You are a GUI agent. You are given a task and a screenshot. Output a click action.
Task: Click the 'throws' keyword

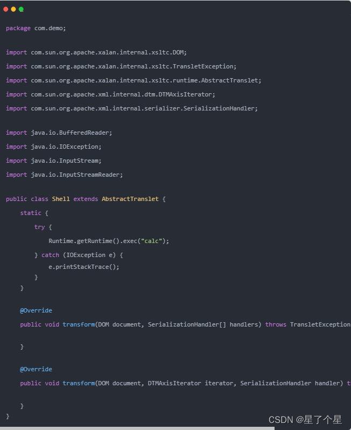point(276,324)
